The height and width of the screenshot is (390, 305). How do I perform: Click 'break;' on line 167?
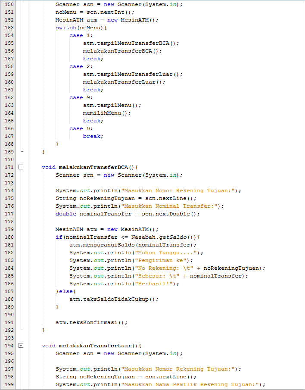point(93,136)
